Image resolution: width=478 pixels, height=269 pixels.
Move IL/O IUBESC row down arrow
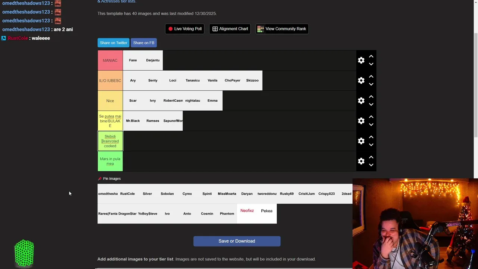point(371,84)
